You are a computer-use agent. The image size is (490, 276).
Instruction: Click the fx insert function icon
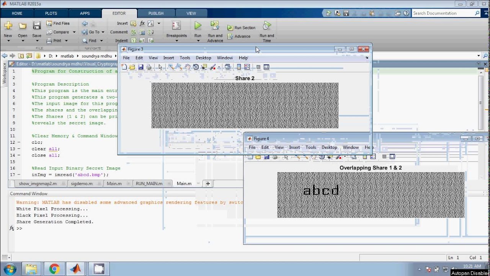click(142, 23)
